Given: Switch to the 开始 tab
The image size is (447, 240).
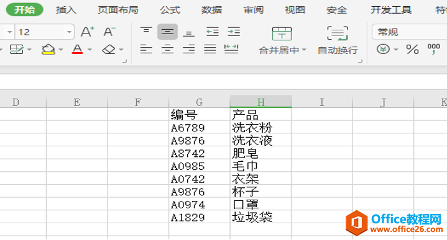Looking at the screenshot, I should [x=24, y=10].
